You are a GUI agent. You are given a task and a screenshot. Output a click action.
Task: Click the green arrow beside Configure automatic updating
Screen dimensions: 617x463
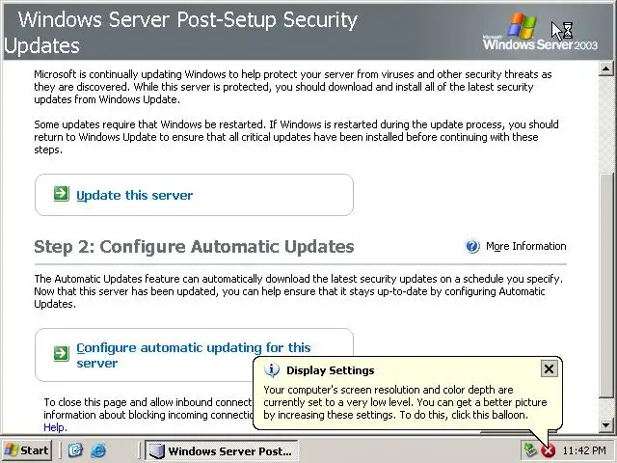point(61,355)
